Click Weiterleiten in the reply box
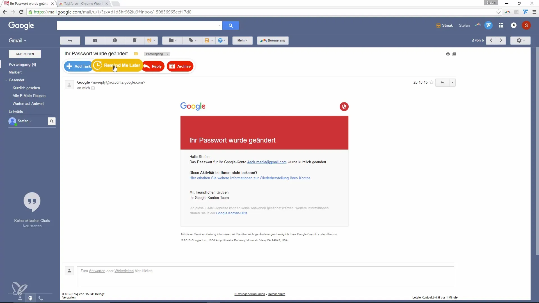Image resolution: width=539 pixels, height=303 pixels. (124, 271)
